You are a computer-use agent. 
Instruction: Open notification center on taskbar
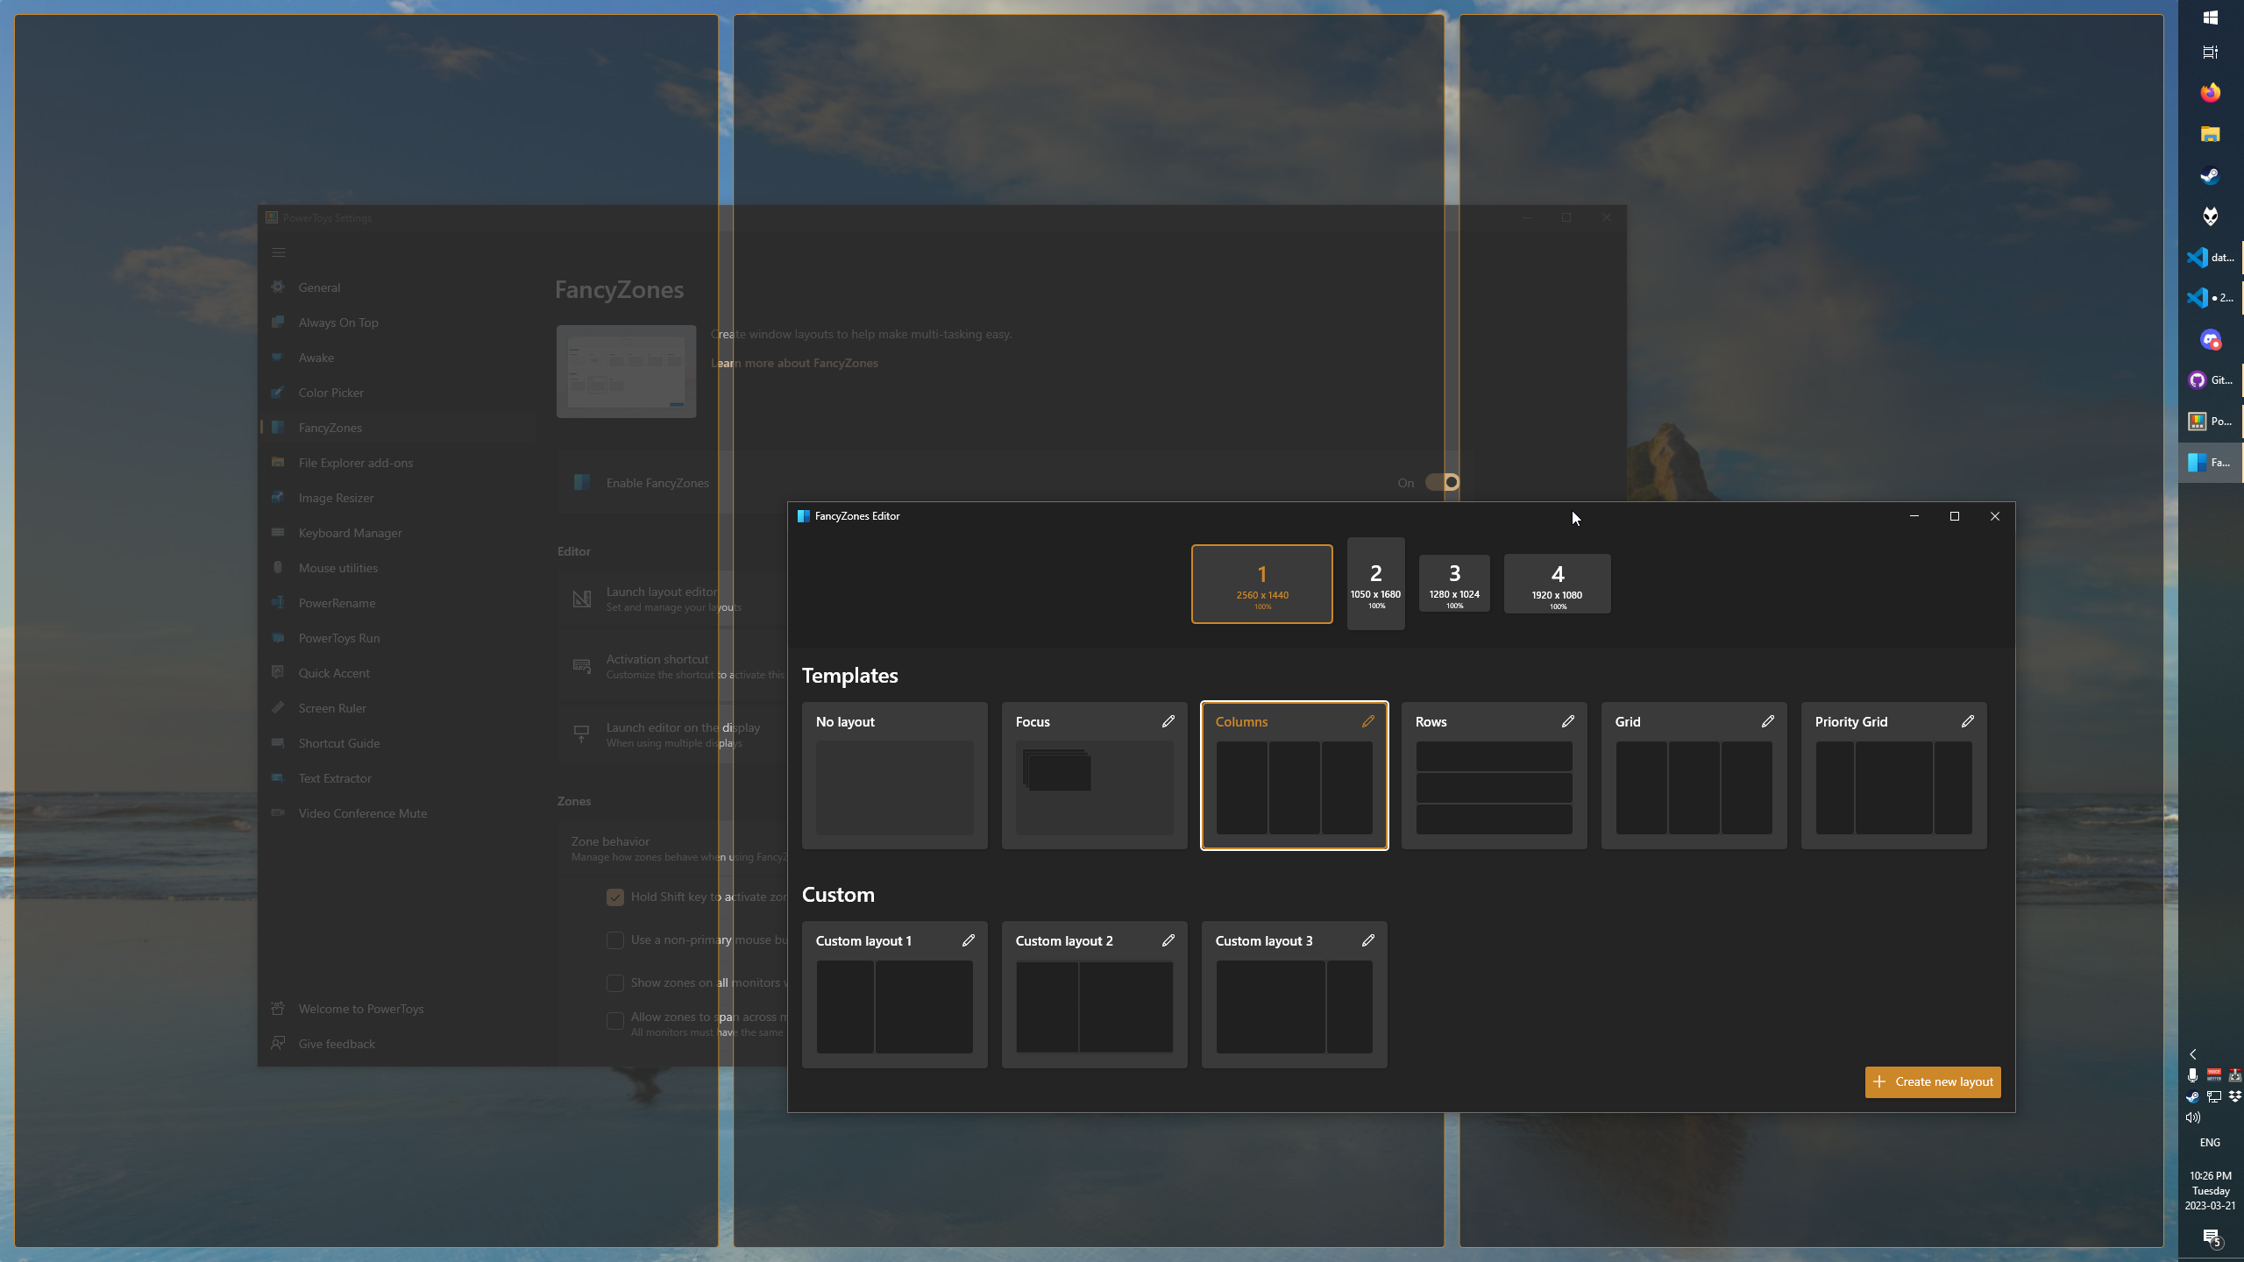(x=2211, y=1237)
